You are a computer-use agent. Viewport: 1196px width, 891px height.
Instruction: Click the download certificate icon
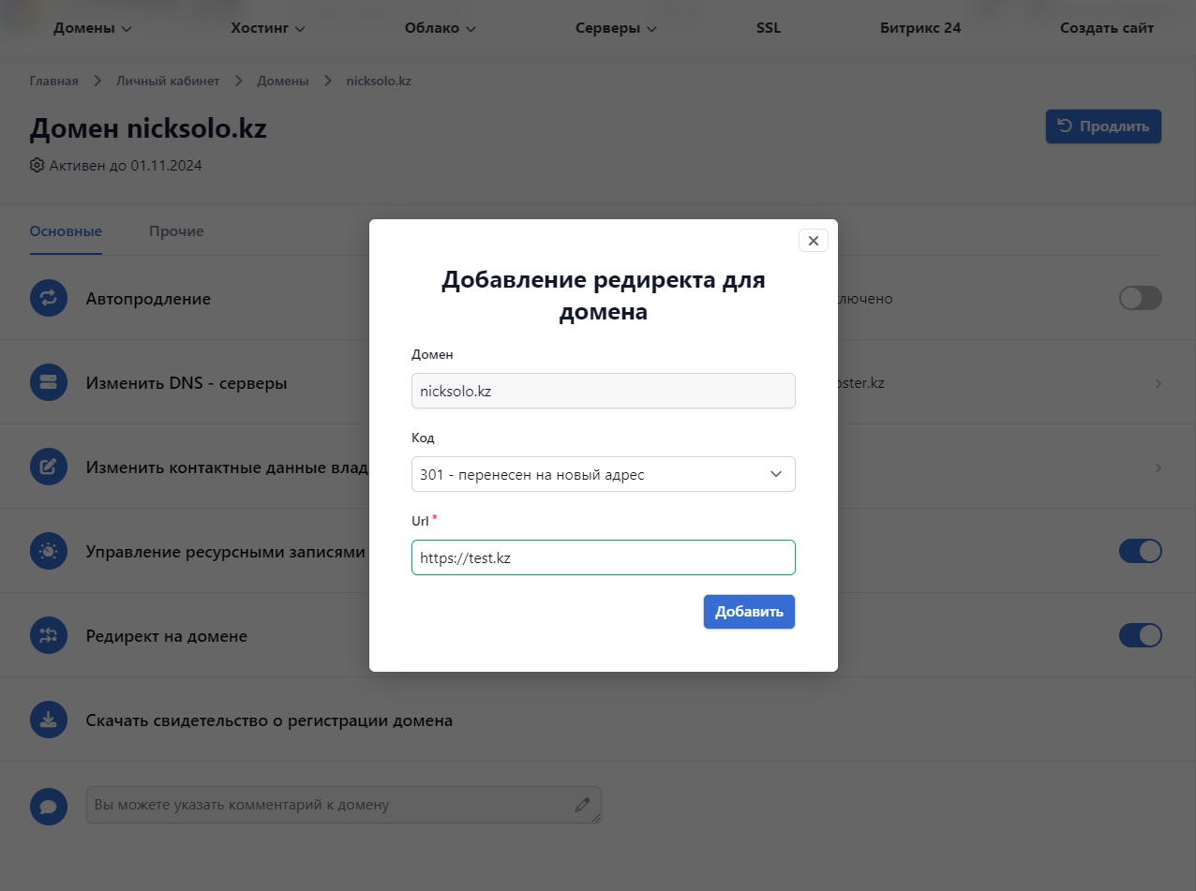pyautogui.click(x=49, y=720)
